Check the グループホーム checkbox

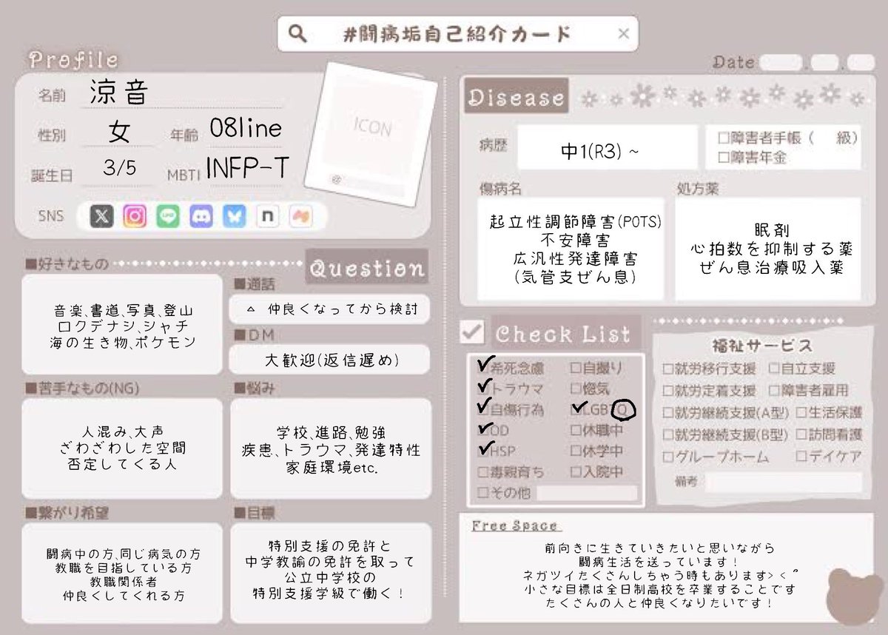[x=667, y=457]
